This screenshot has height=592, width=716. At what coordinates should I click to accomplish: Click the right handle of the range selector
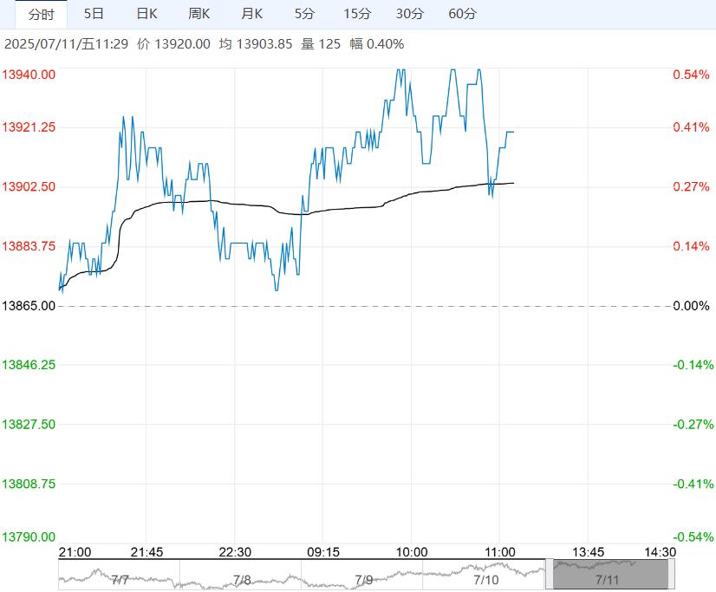pos(671,575)
